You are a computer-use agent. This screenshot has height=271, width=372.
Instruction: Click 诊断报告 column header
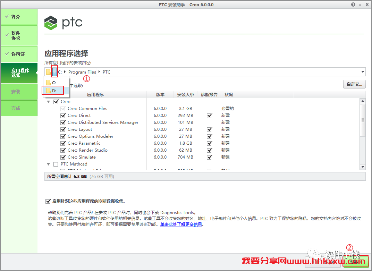(x=209, y=94)
